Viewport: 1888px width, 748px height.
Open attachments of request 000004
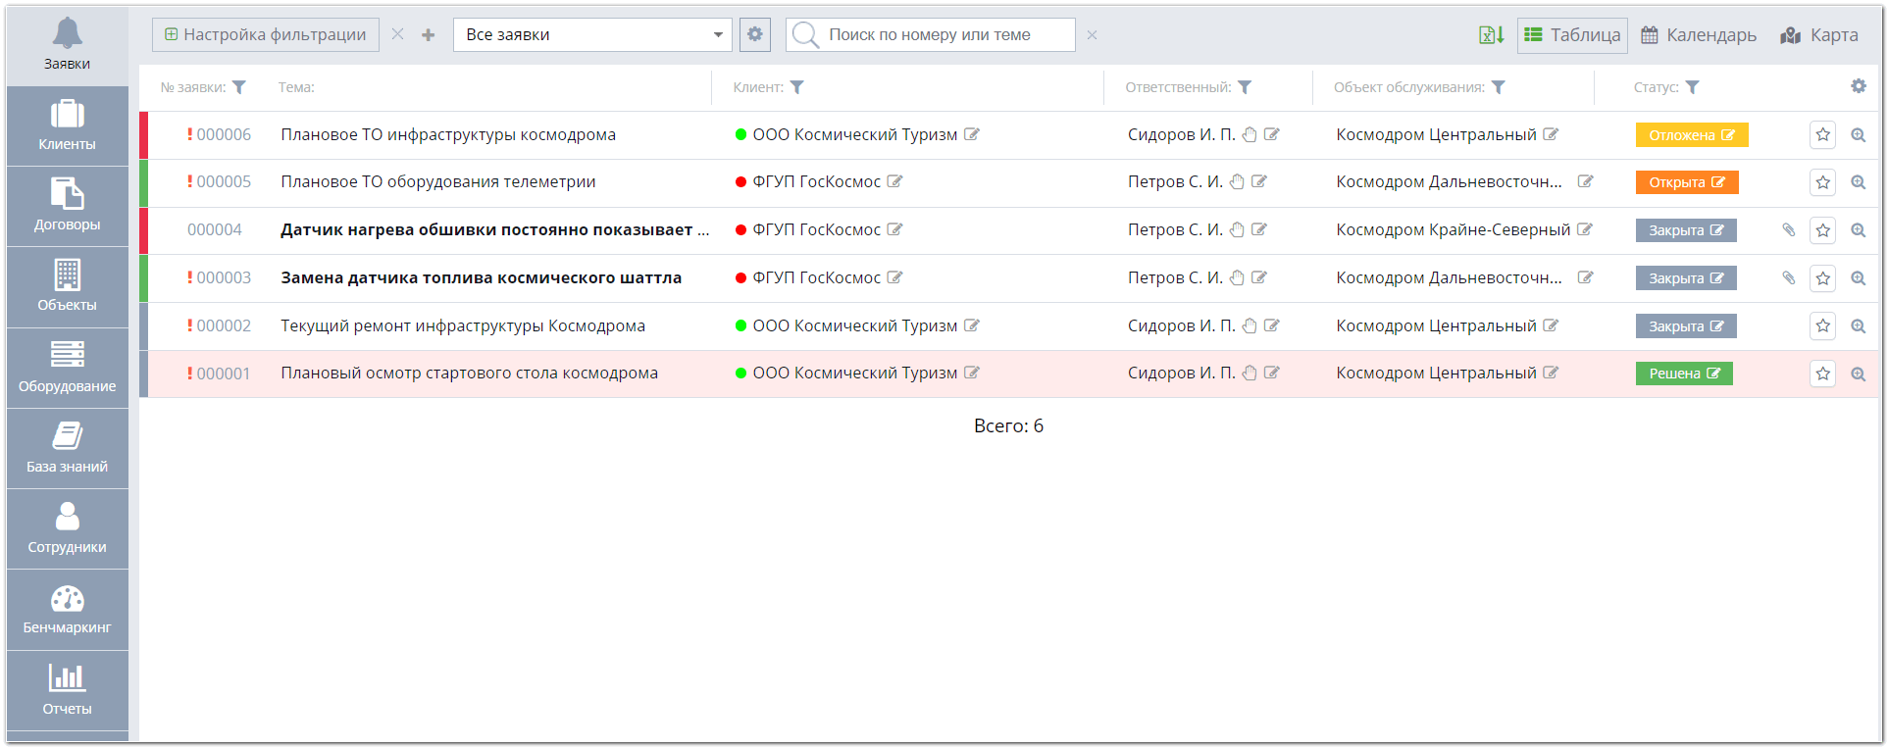point(1789,229)
